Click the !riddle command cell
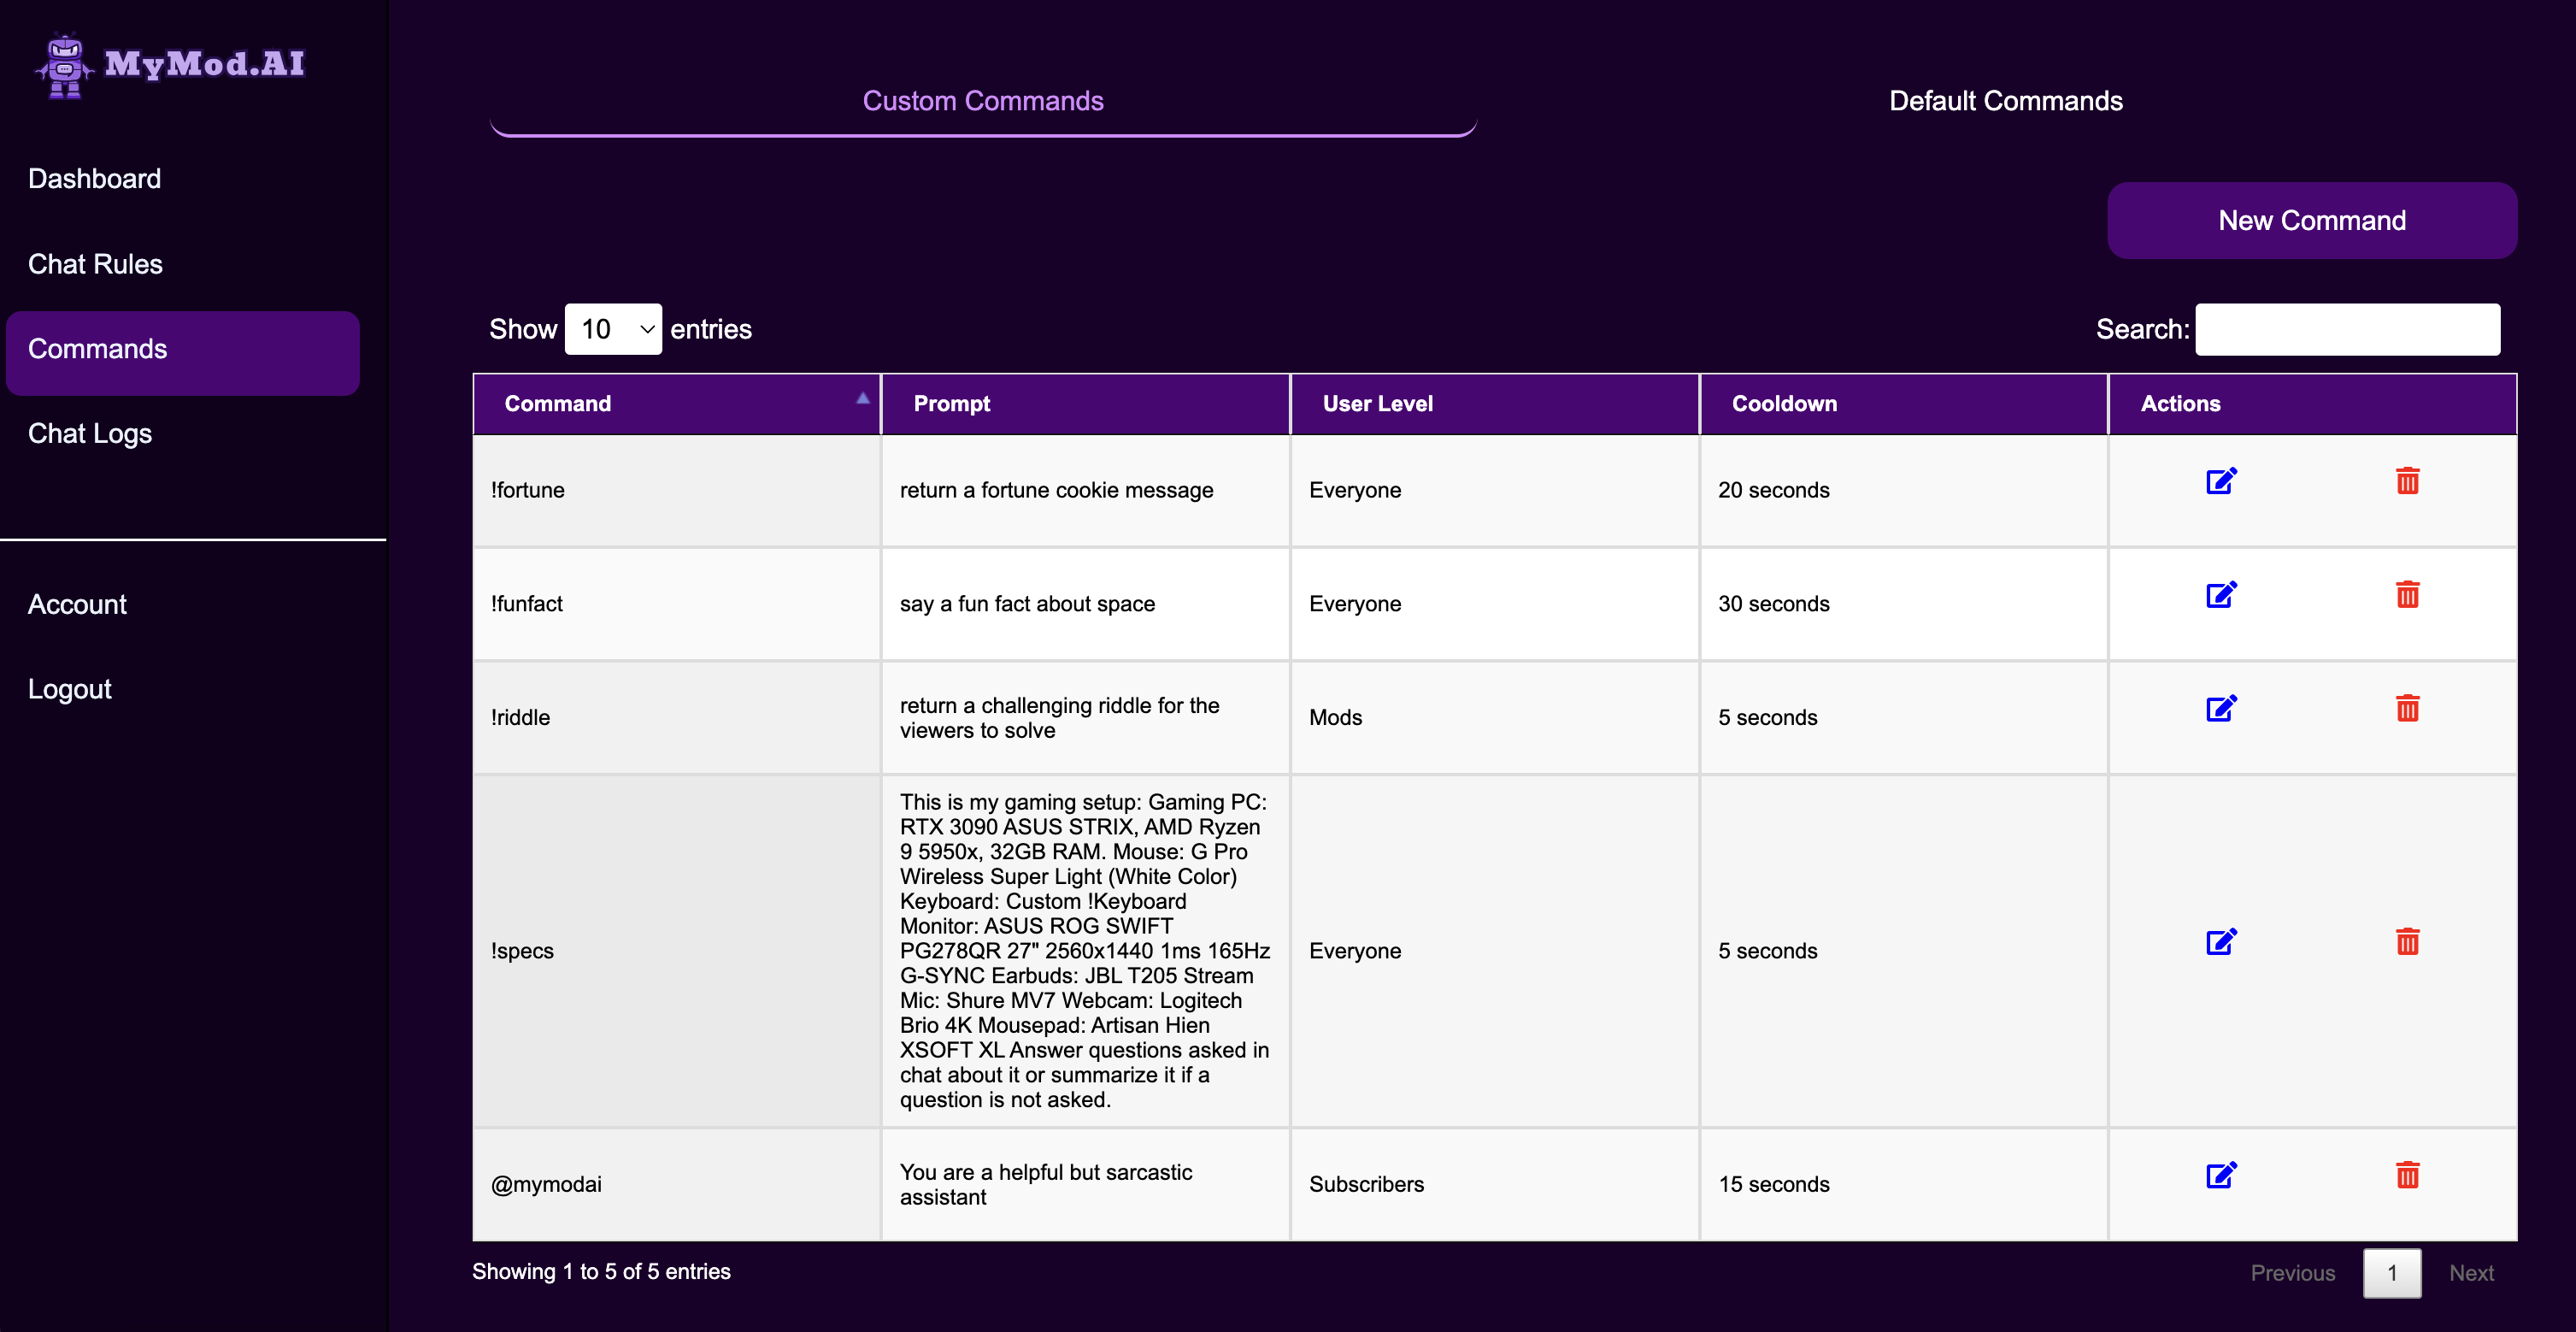2576x1332 pixels. [x=676, y=718]
